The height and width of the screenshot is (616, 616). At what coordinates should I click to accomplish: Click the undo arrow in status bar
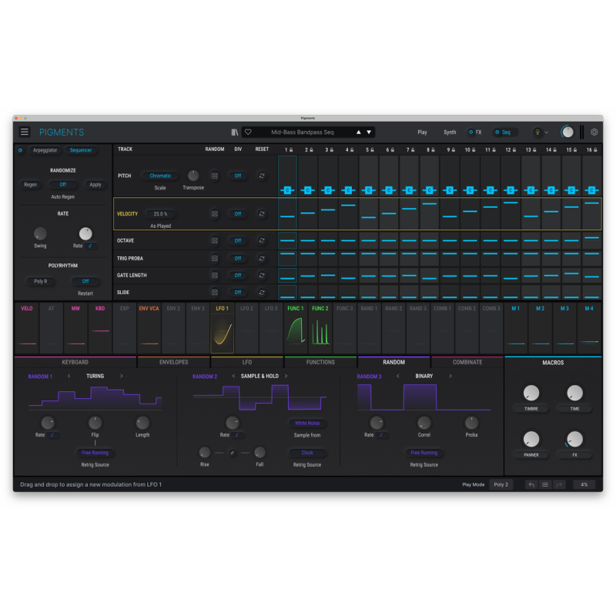coord(531,485)
